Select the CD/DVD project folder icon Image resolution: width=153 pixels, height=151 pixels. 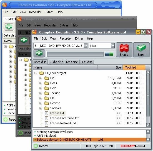click(42, 73)
